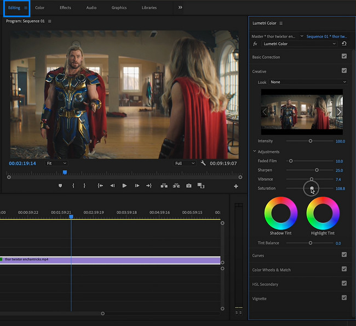Click the Lift icon
356x326 pixels.
click(x=164, y=186)
